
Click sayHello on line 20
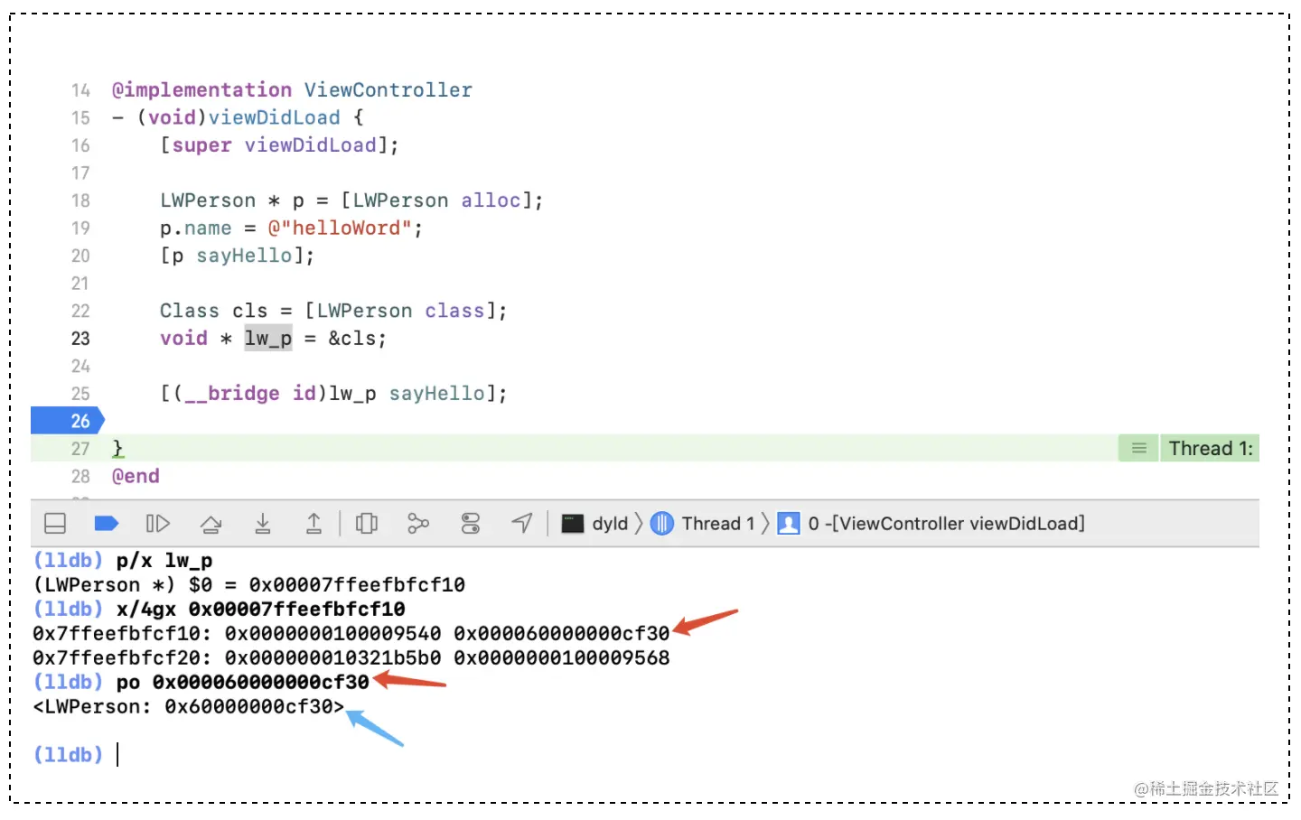tap(244, 256)
